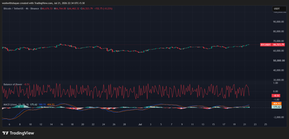289x139 pixels.
Task: Click the low value L66,462.32
Action: coord(73,9)
